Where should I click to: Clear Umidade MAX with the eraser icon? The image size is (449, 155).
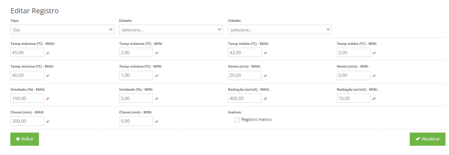coord(48,98)
